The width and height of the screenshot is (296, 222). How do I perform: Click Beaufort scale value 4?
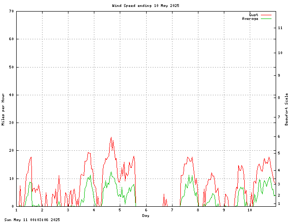279,170
